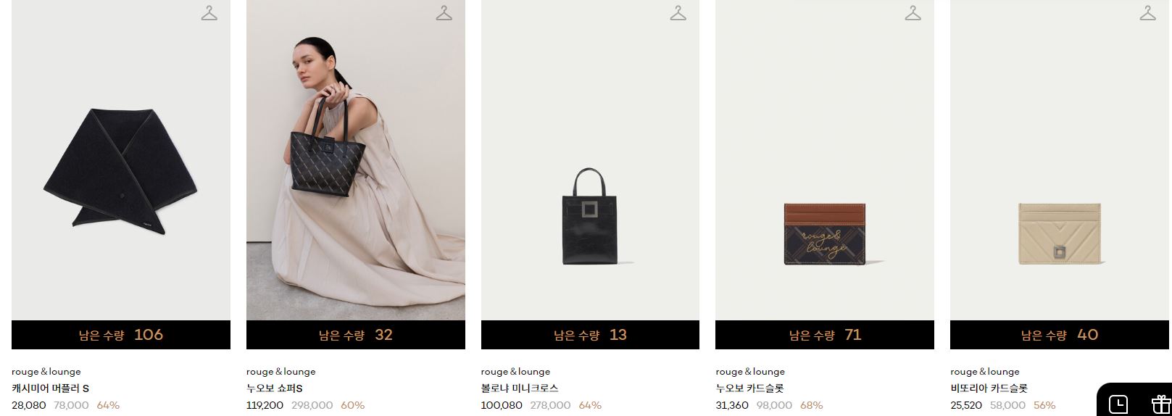Open 캐시미어 머플러 S product title
Image resolution: width=1172 pixels, height=416 pixels.
(x=50, y=388)
